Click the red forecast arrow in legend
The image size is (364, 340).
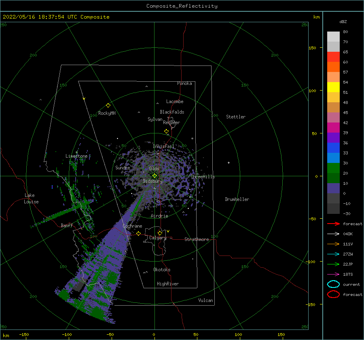click(x=333, y=224)
